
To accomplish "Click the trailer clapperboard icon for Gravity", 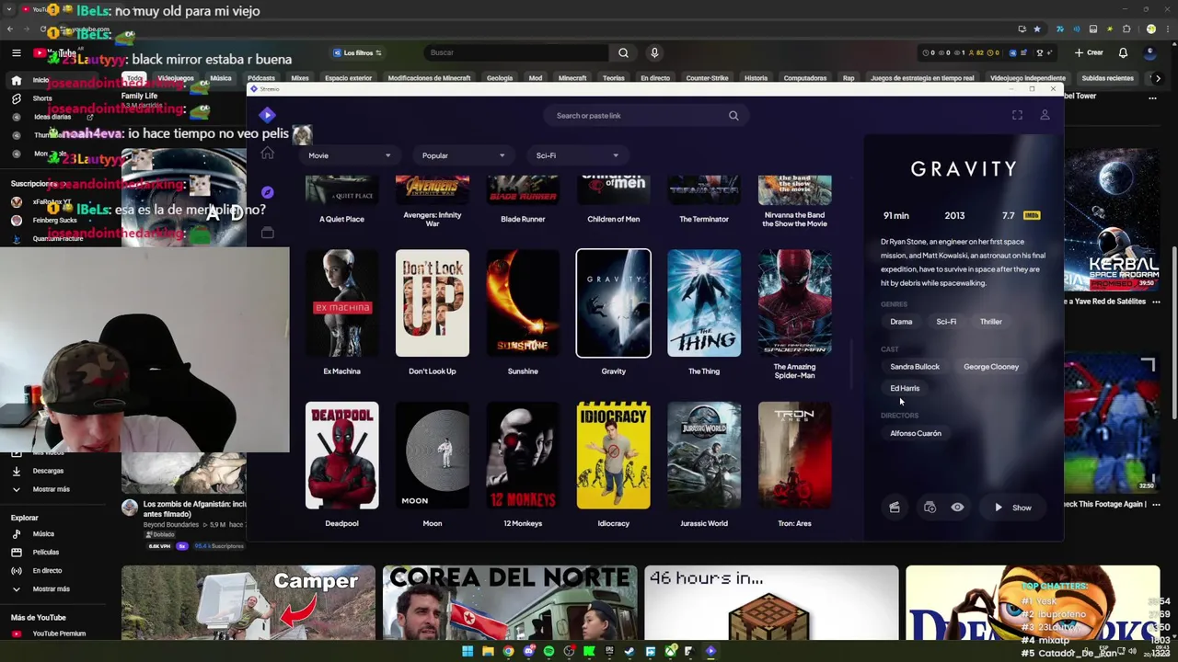I will (x=894, y=508).
